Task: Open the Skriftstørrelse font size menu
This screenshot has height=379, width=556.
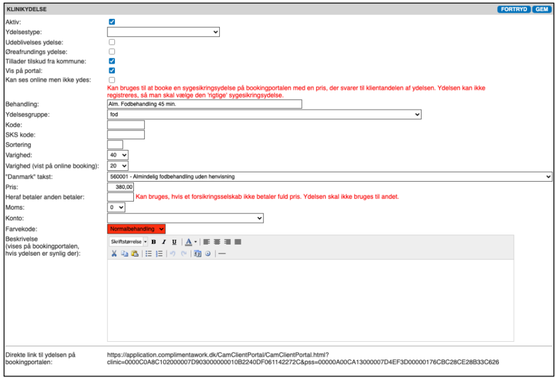Action: (128, 242)
